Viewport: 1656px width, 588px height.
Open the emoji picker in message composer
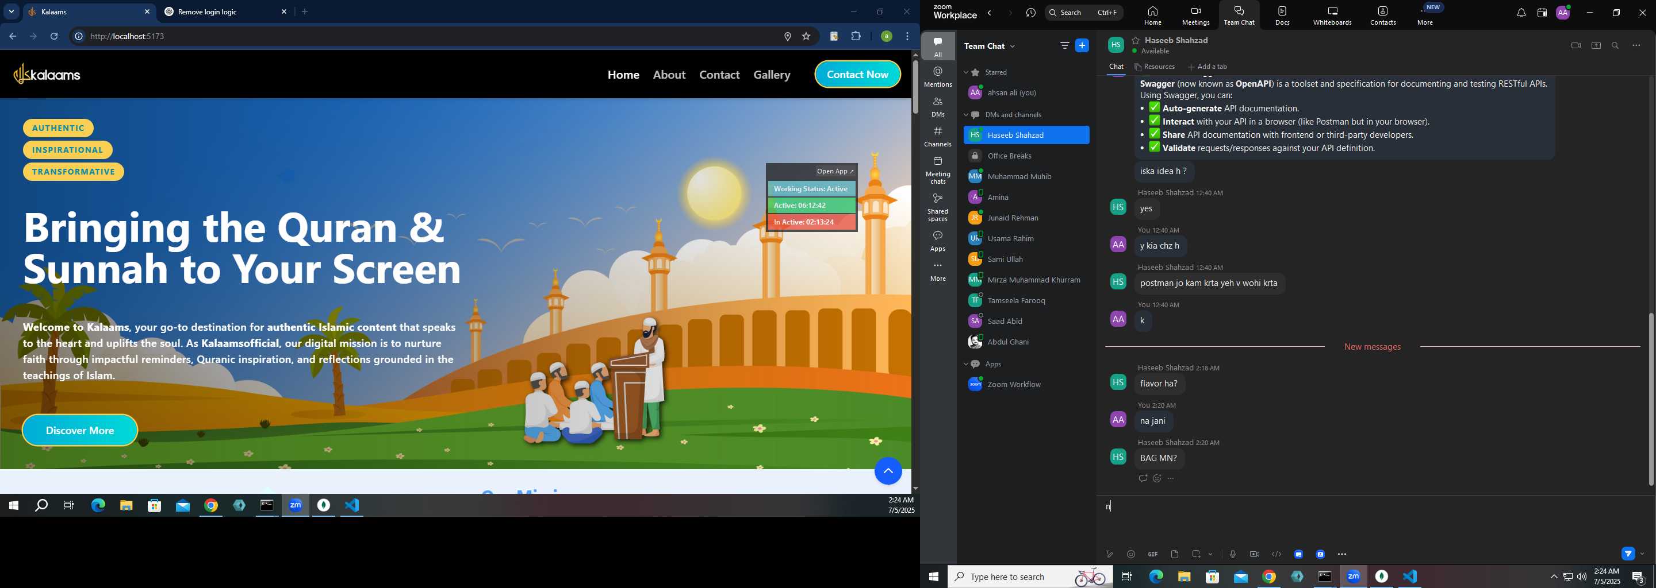click(1131, 554)
